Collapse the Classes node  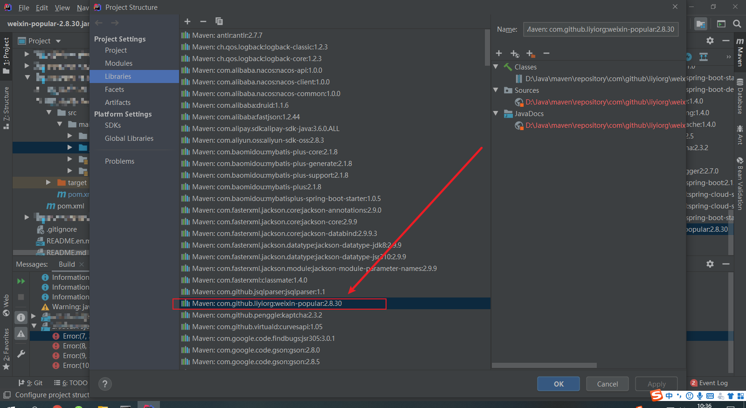496,67
